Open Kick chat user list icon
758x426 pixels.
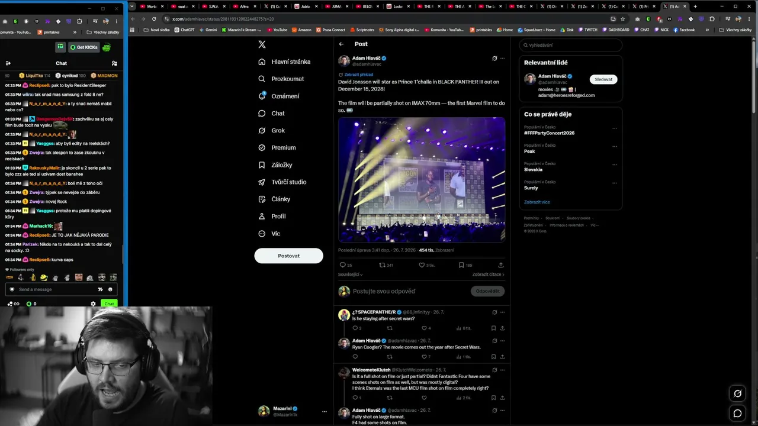tap(114, 63)
